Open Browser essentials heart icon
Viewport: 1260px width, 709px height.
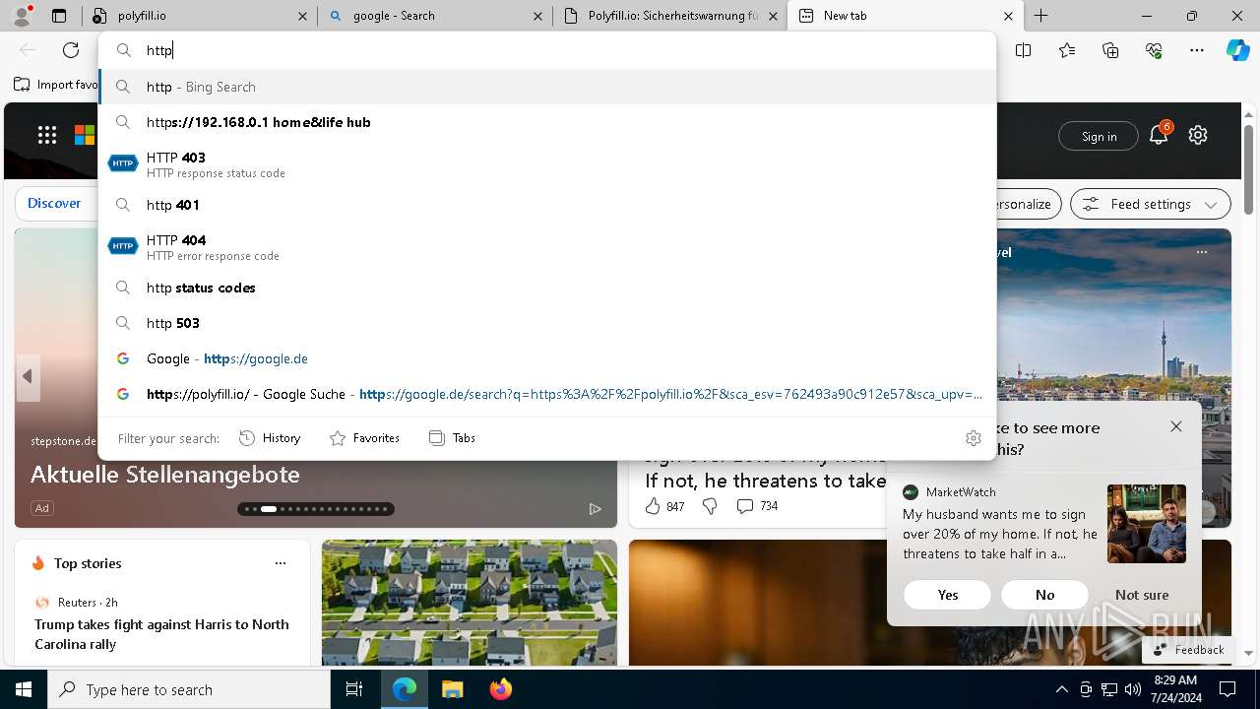(1154, 50)
